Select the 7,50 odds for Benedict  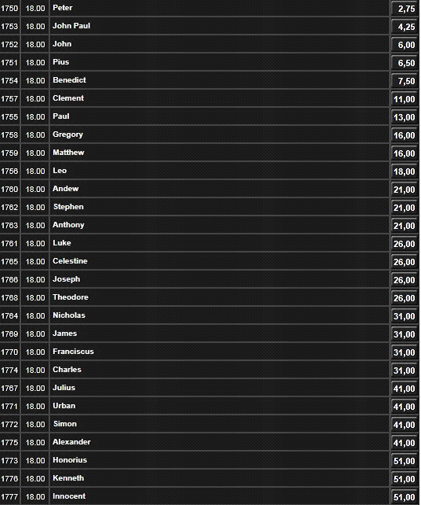(x=405, y=81)
